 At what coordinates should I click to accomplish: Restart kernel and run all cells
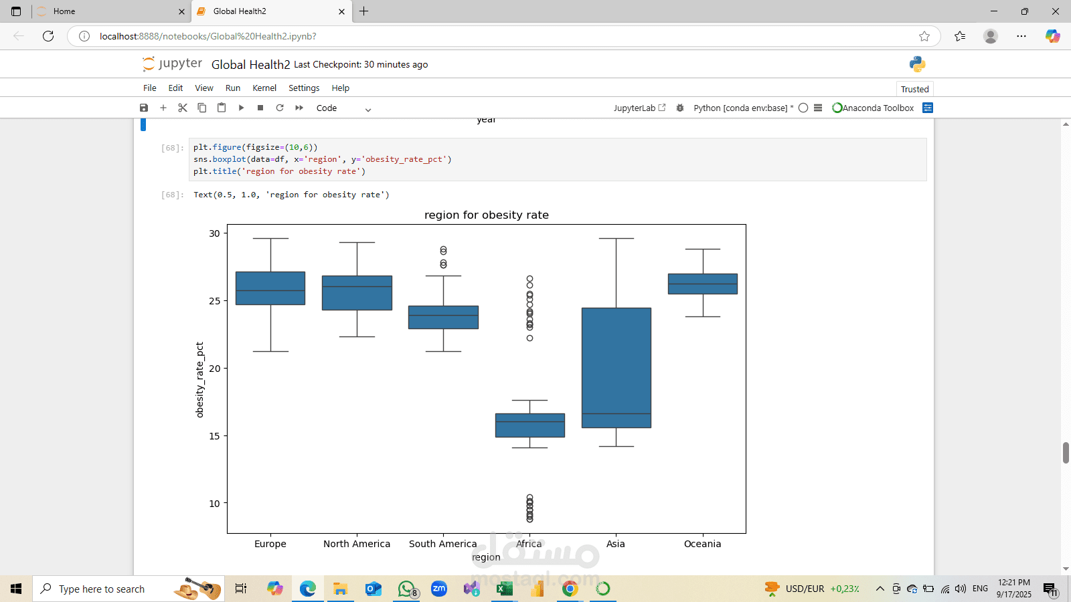tap(299, 108)
